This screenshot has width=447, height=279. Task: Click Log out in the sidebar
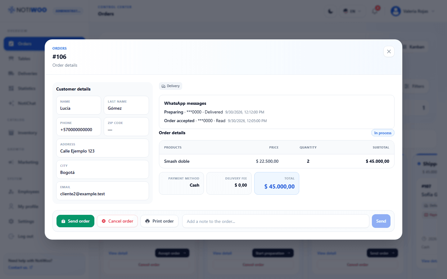pyautogui.click(x=24, y=236)
